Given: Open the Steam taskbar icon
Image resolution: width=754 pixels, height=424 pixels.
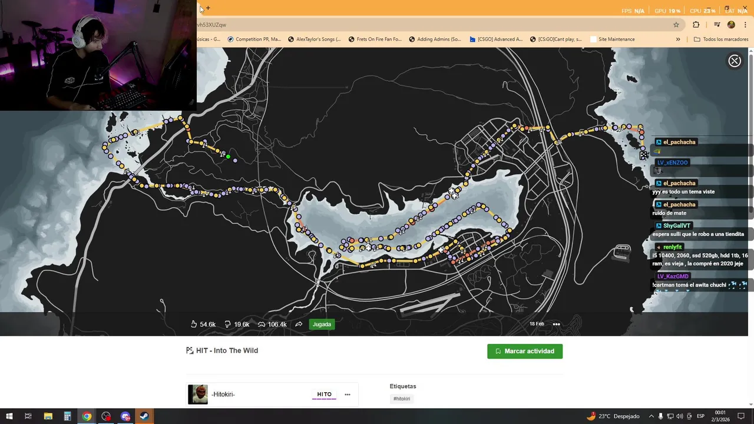Looking at the screenshot, I should [x=144, y=416].
